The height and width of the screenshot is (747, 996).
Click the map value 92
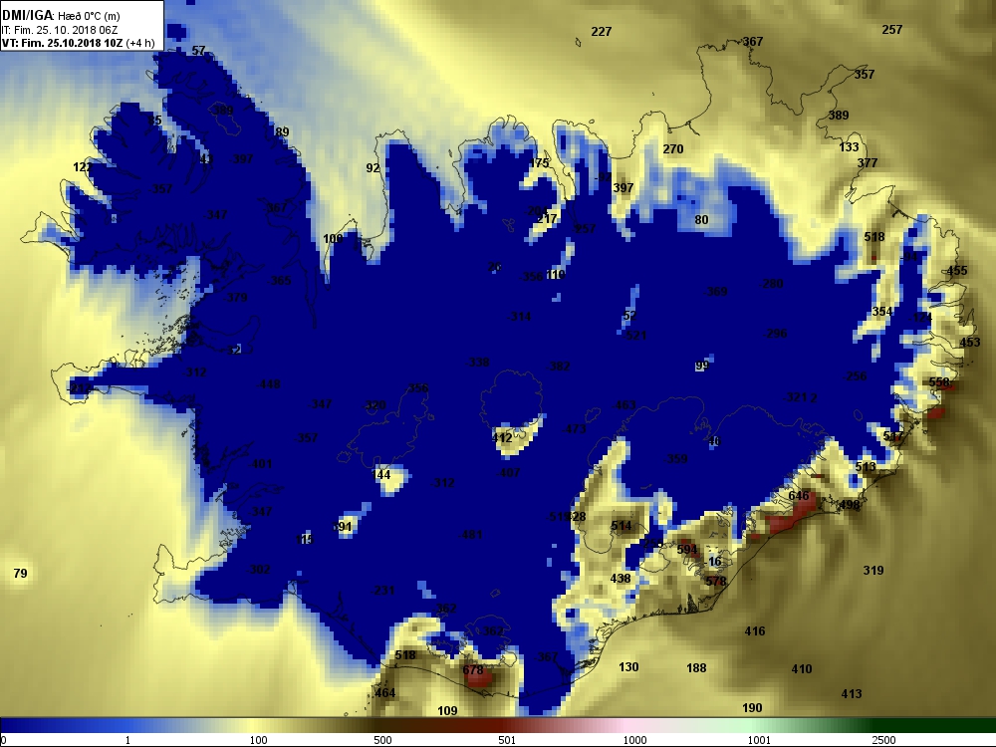(x=373, y=167)
